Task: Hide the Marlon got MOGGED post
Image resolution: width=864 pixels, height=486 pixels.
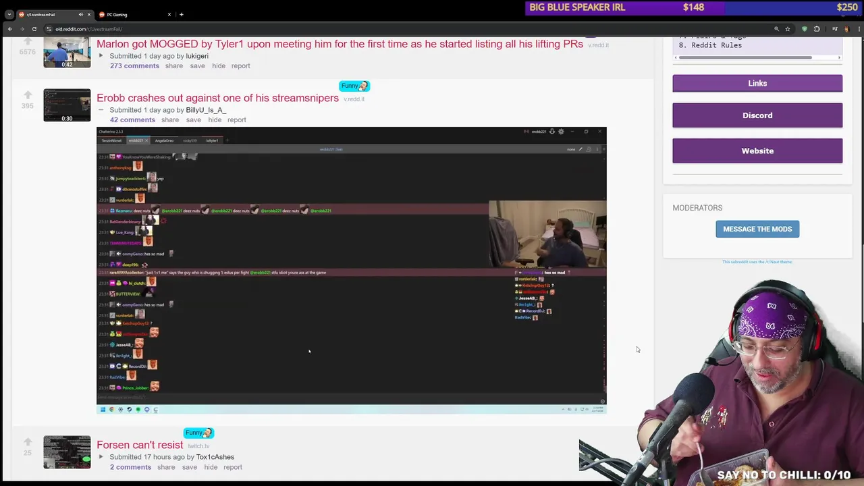Action: tap(219, 65)
